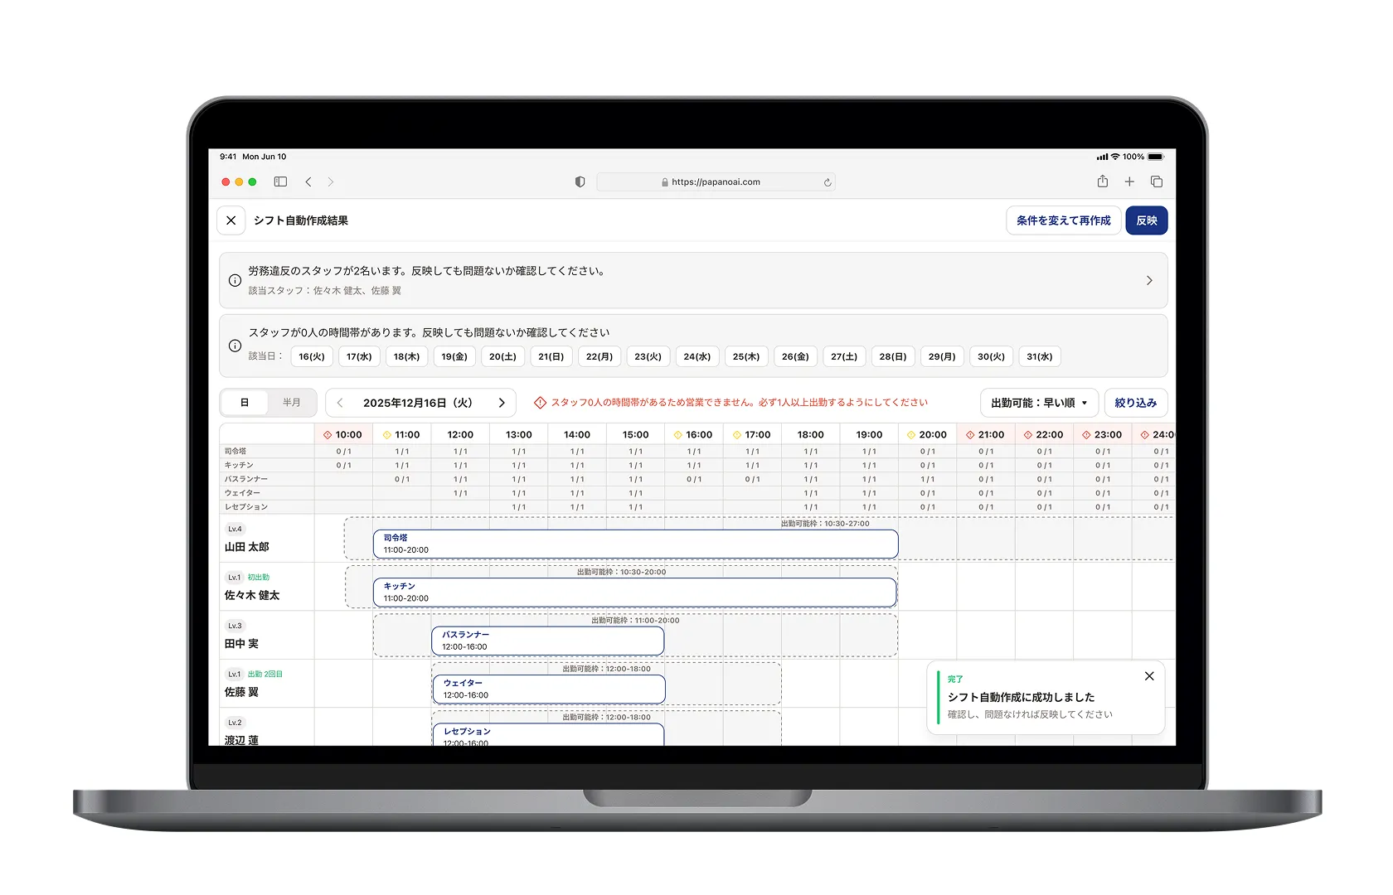Click the 反映 button

tap(1146, 220)
